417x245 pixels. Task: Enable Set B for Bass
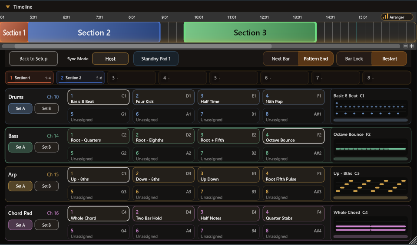click(46, 147)
